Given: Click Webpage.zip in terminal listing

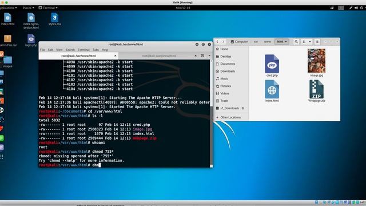Looking at the screenshot, I should coord(145,138).
